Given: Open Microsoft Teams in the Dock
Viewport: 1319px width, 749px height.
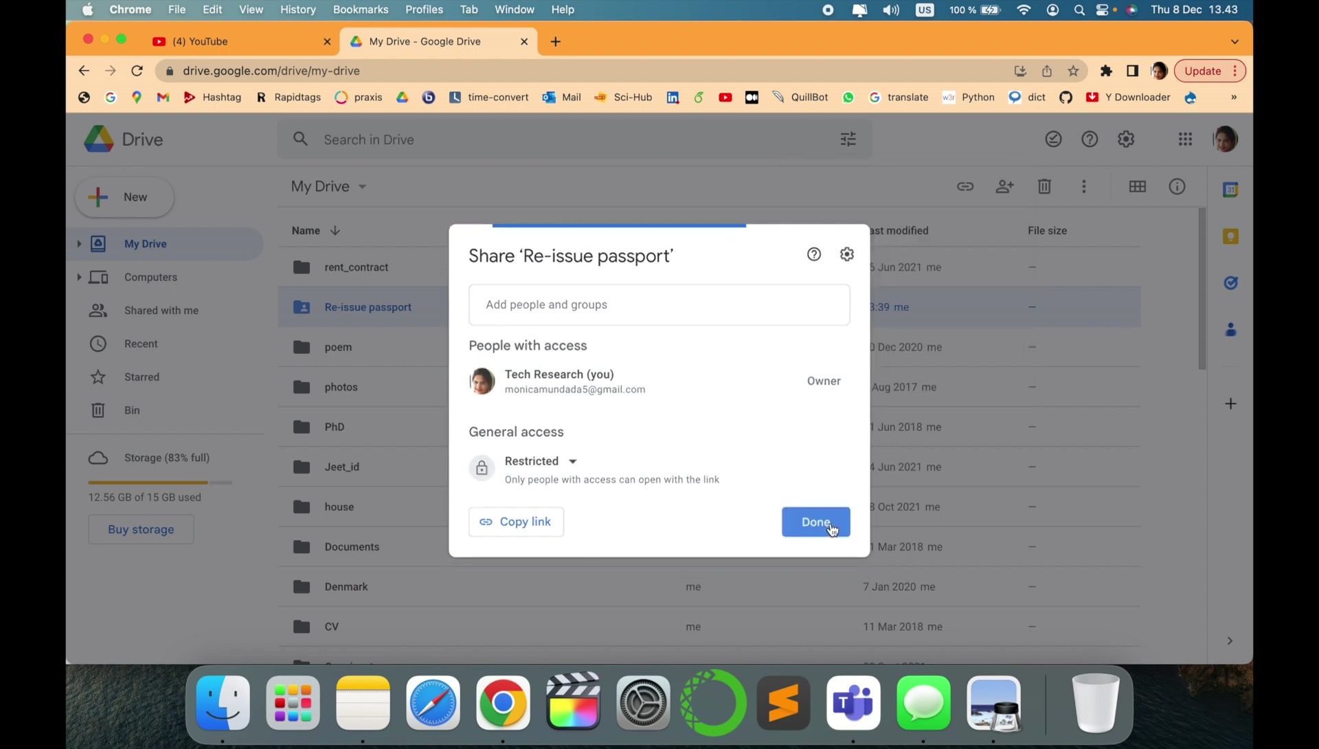Looking at the screenshot, I should [x=853, y=703].
